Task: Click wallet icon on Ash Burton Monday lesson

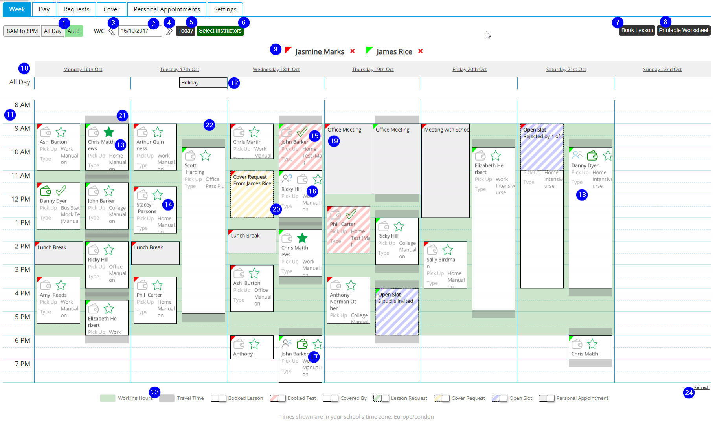Action: pos(46,132)
